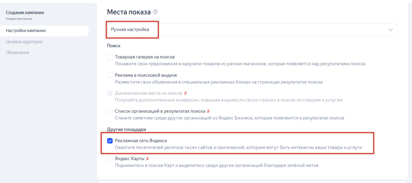Click description starting Поднимитесь в поиске Карт
The width and height of the screenshot is (412, 183).
pos(216,165)
